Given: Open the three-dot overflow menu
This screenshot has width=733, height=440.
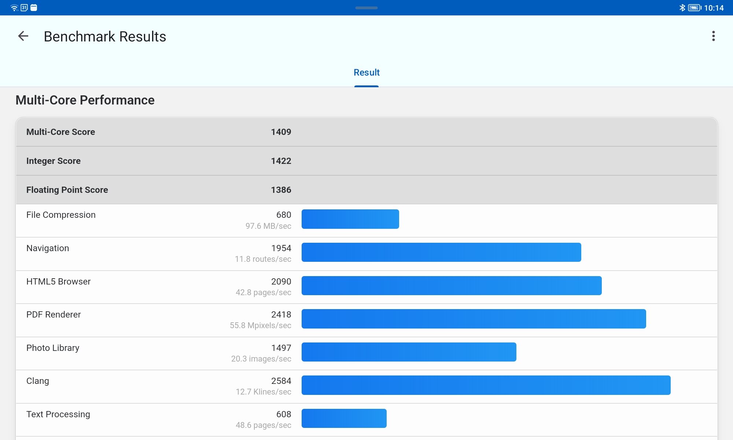Looking at the screenshot, I should click(x=713, y=36).
